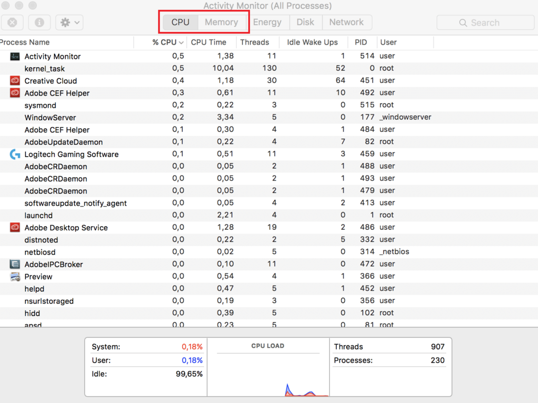Switch to the Network tab
The width and height of the screenshot is (538, 403).
pos(347,22)
